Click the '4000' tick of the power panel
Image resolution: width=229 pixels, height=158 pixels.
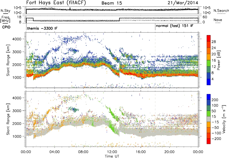click(x=17, y=39)
